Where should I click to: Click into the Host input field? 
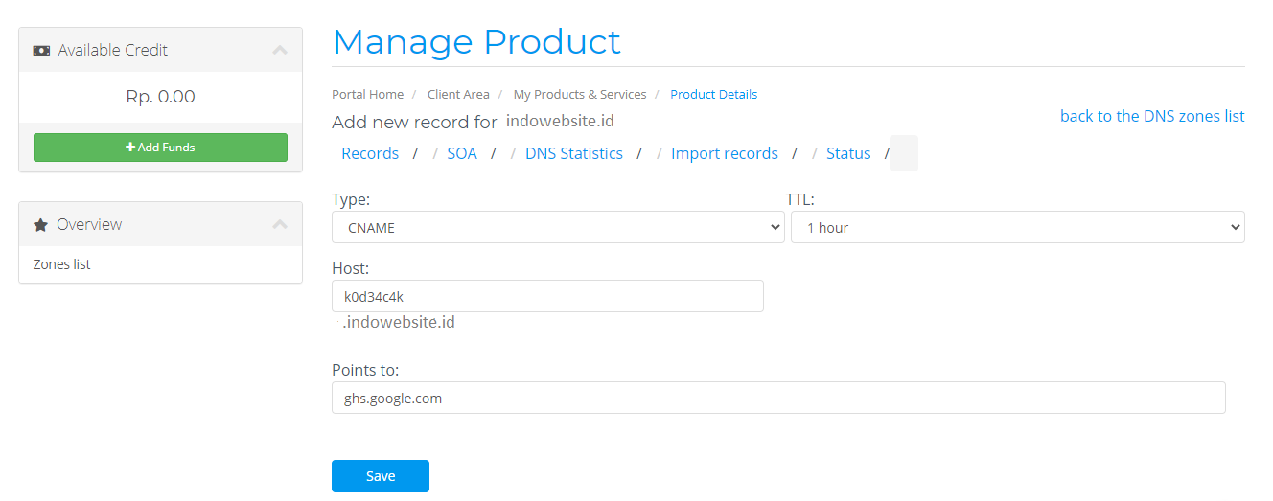(x=547, y=296)
